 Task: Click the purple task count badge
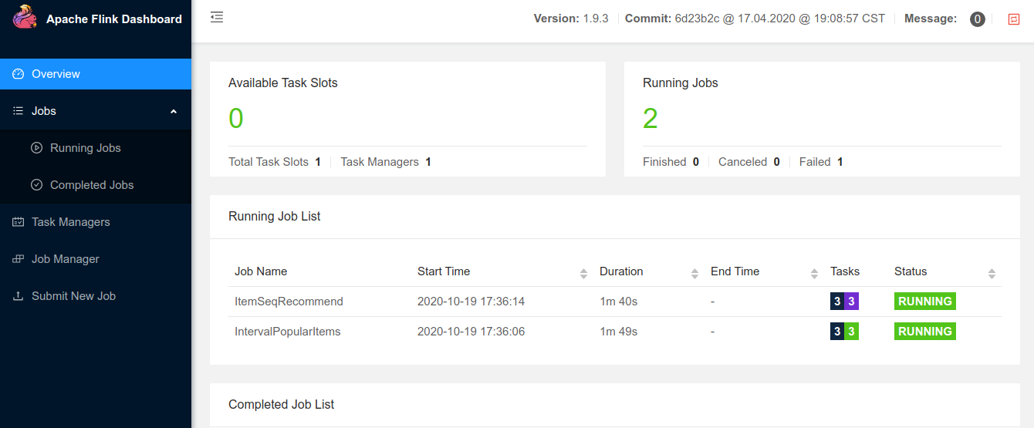coord(851,302)
